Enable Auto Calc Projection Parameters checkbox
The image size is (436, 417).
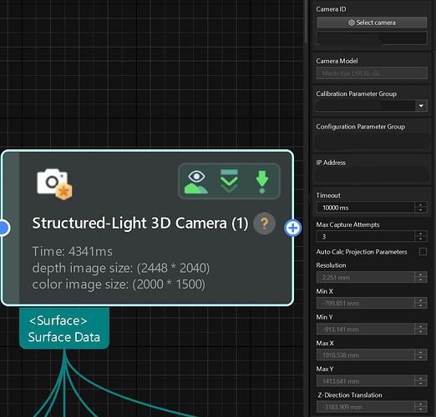(x=423, y=252)
